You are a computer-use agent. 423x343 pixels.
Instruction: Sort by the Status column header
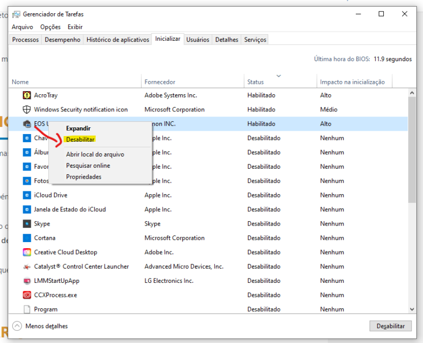(x=256, y=82)
